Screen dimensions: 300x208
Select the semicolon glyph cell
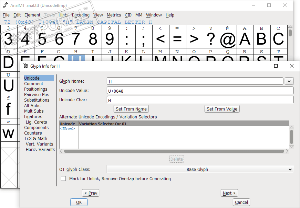pyautogui.click(x=144, y=39)
